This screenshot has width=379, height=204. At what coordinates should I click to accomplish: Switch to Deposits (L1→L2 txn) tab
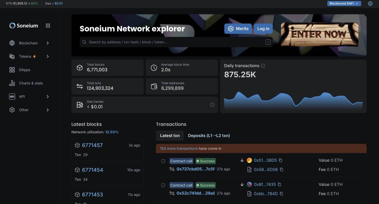(x=209, y=136)
